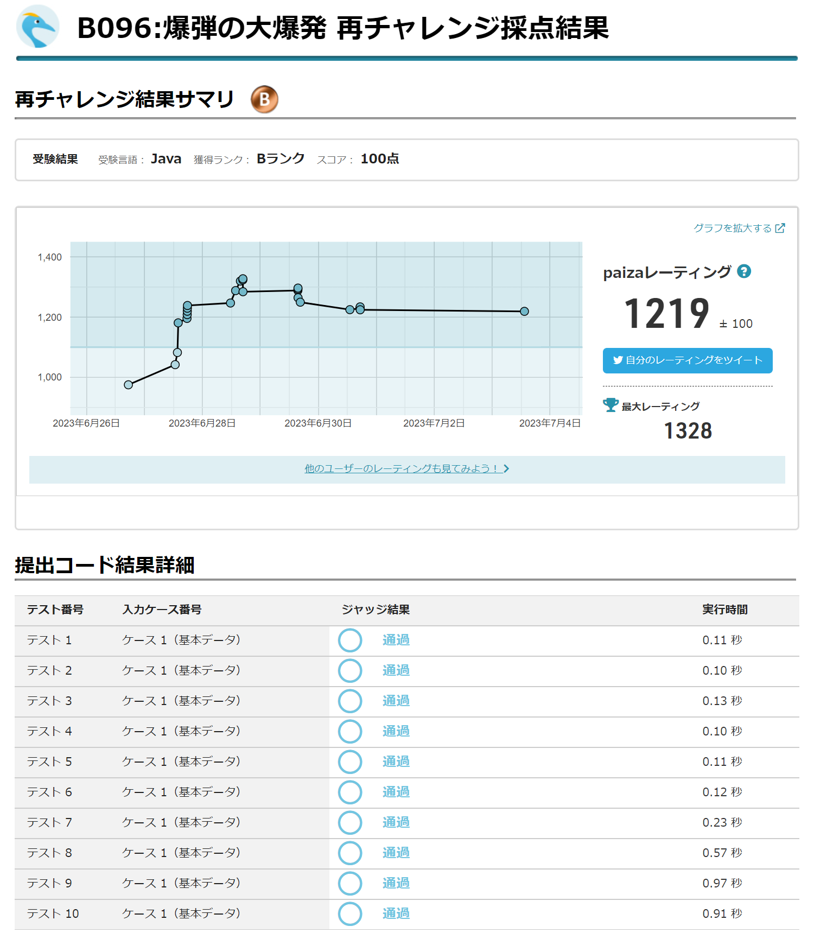Click the Test 8 pass circle icon
This screenshot has width=814, height=939.
350,853
